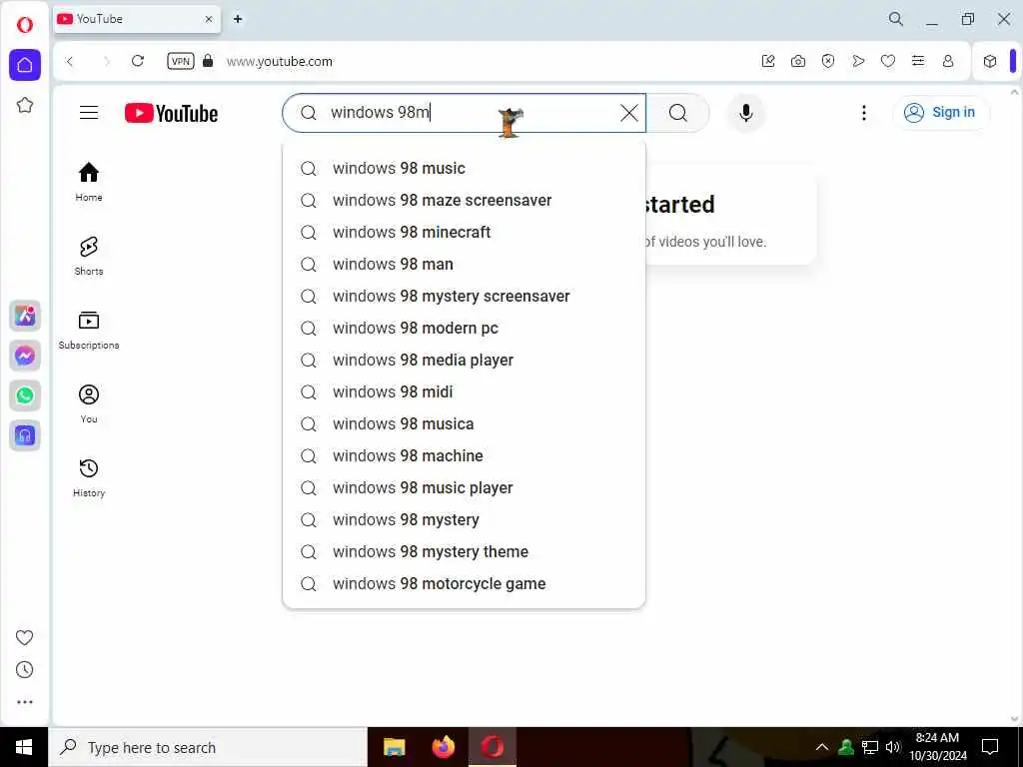The height and width of the screenshot is (767, 1023).
Task: Open ad blocker shield icon
Action: point(828,61)
